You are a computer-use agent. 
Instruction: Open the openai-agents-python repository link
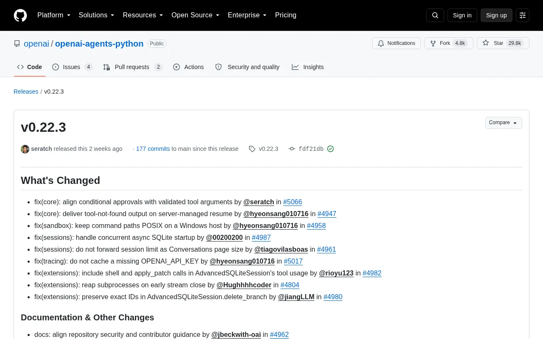(x=99, y=44)
